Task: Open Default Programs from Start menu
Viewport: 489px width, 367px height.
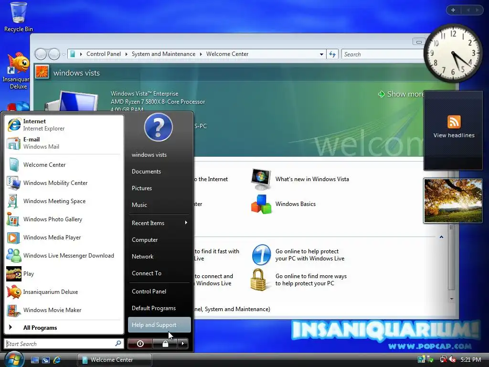Action: [159, 308]
